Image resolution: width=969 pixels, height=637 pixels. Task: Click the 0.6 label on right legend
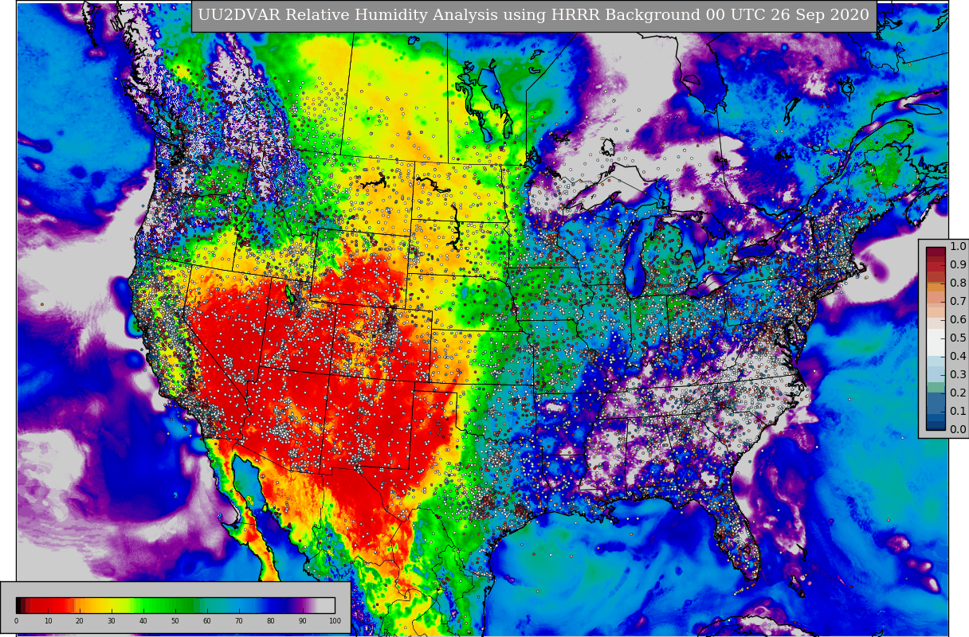(958, 320)
